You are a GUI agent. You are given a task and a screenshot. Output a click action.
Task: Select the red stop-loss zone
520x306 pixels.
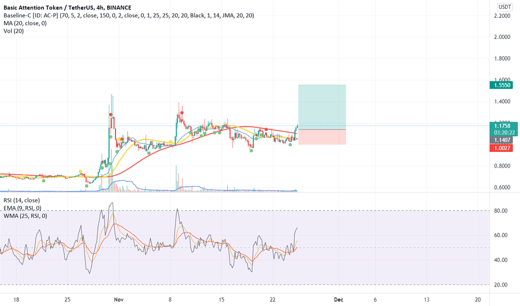tap(322, 137)
